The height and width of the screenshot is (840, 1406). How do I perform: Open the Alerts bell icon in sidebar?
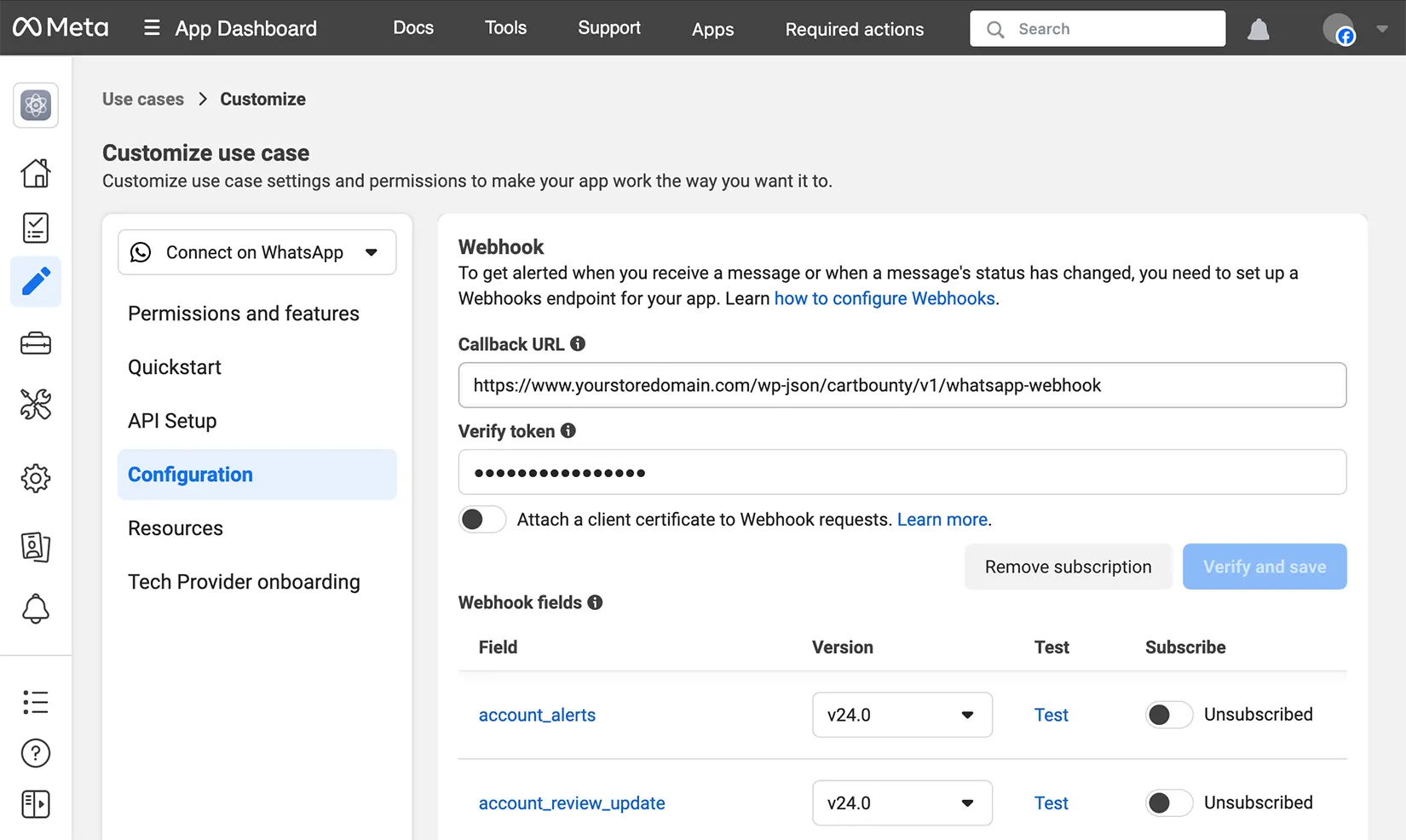pos(35,608)
